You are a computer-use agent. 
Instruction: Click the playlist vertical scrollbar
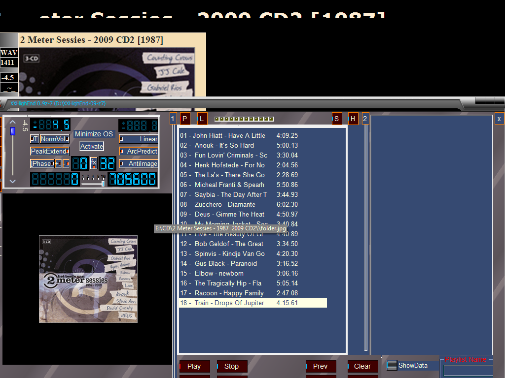tap(366, 238)
